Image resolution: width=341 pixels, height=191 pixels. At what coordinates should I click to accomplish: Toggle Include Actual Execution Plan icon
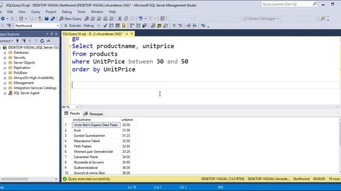tap(132, 25)
